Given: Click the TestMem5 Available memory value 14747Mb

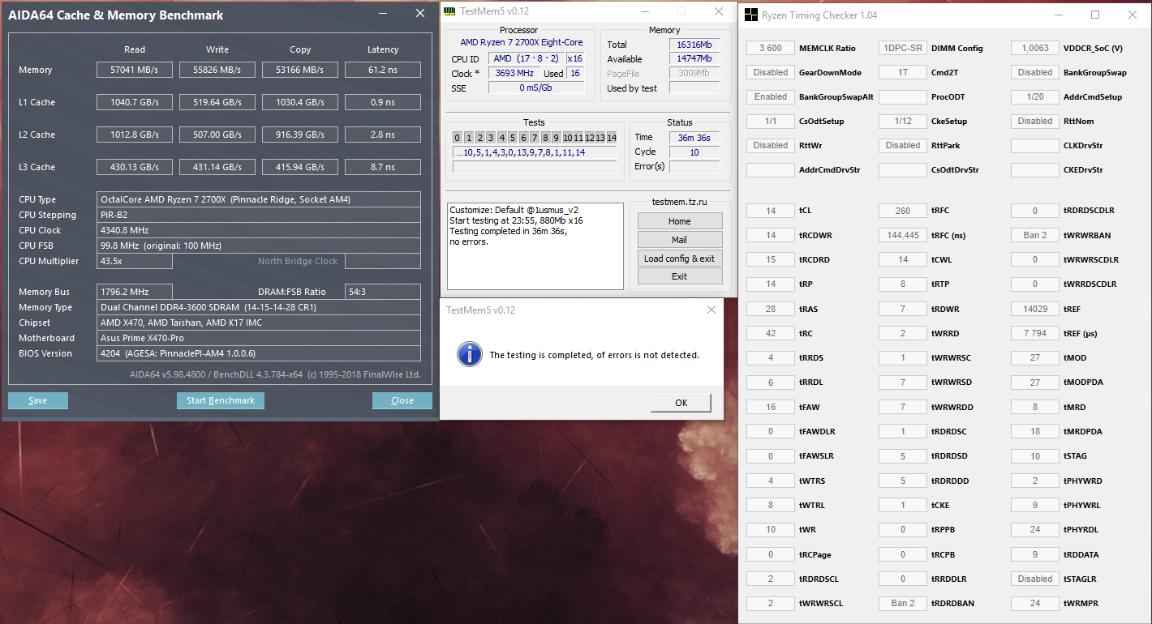Looking at the screenshot, I should (x=694, y=59).
